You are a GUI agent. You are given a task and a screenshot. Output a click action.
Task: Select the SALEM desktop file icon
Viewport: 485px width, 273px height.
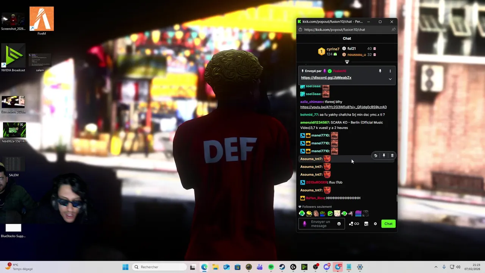13,166
